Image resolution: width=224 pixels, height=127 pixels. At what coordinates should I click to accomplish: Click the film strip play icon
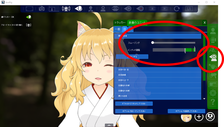164,9
